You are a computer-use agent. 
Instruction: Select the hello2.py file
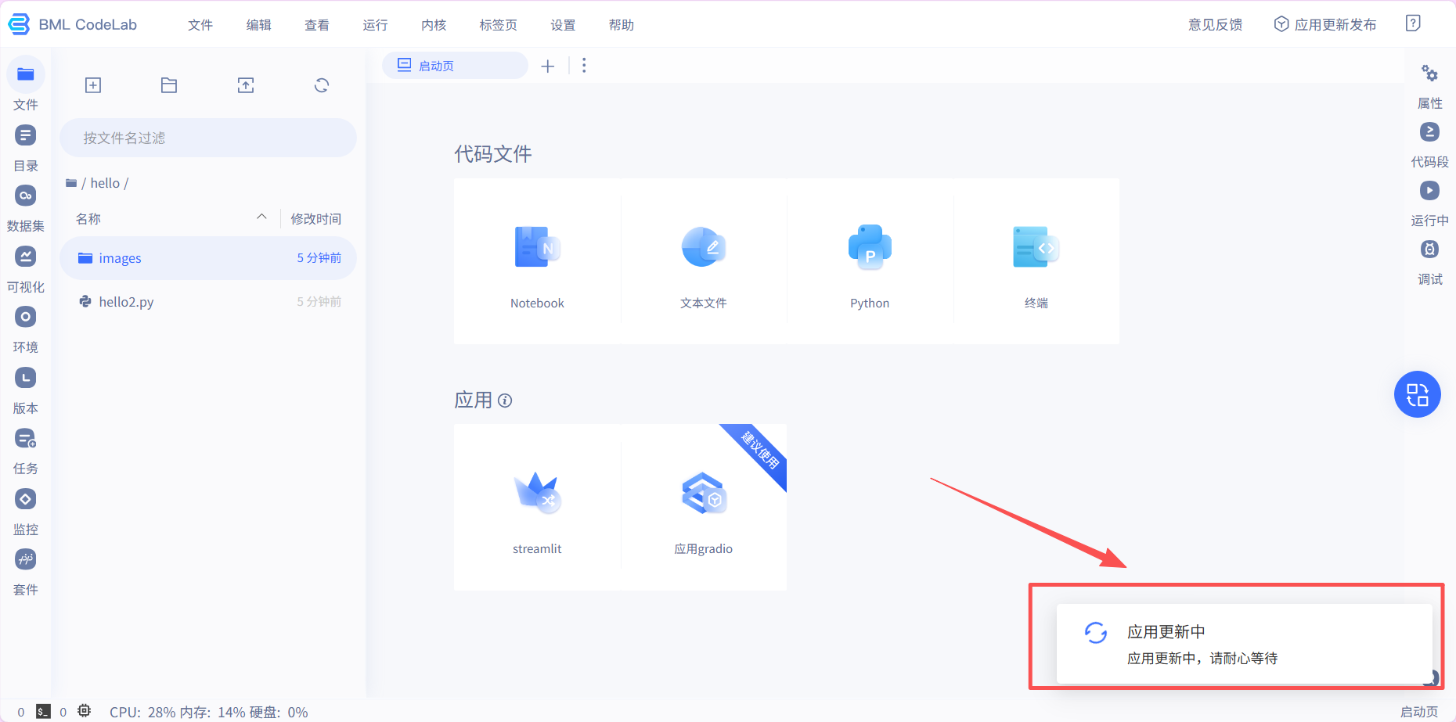point(208,302)
